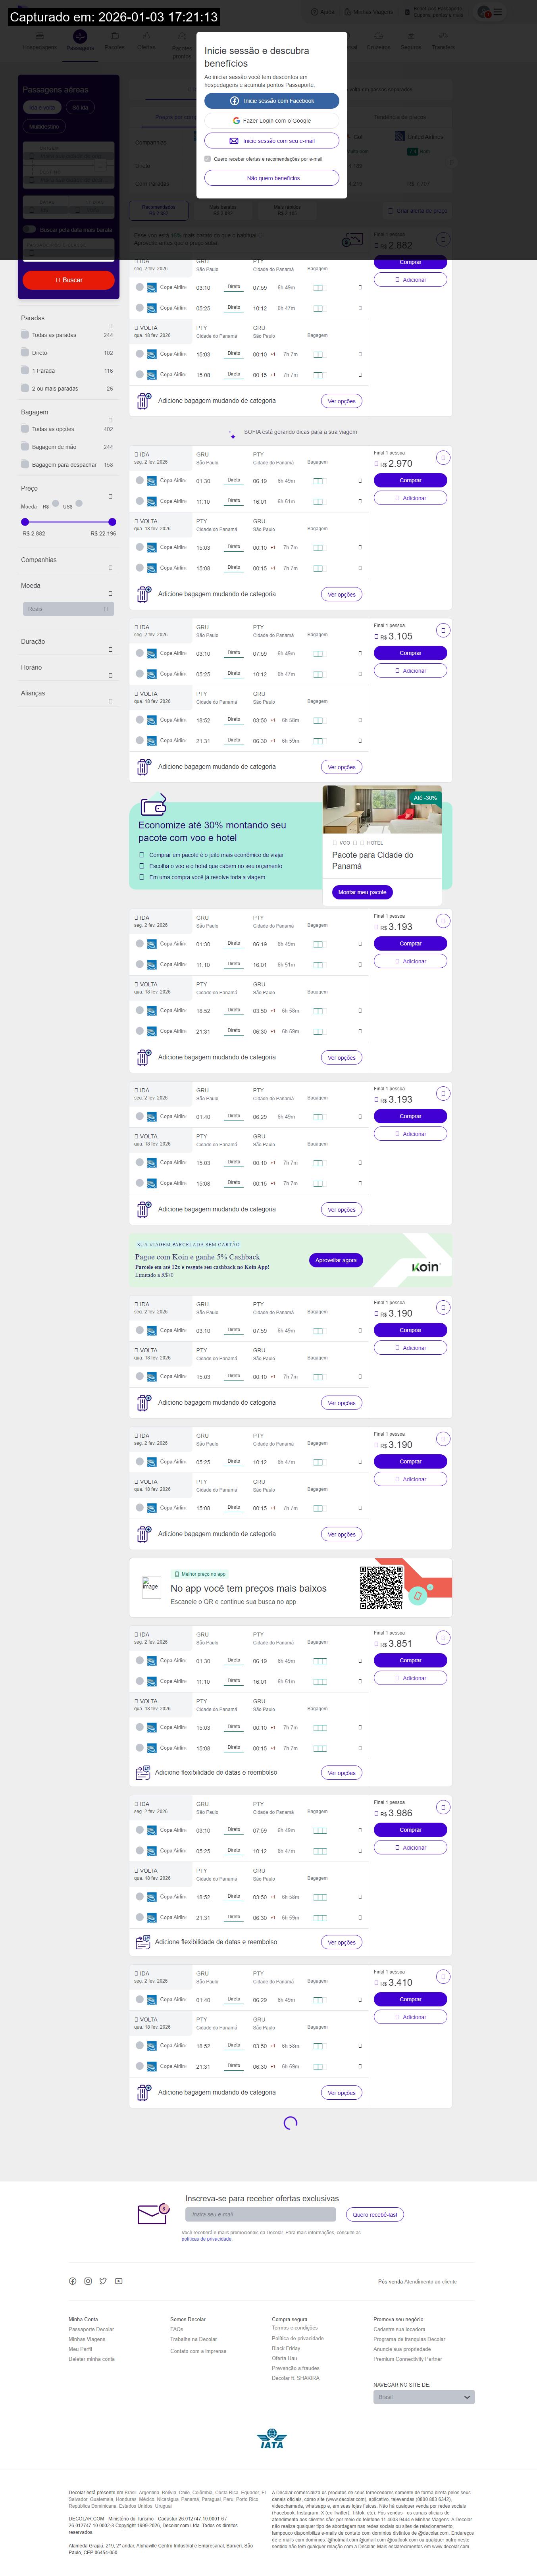Click the newsletter e-mail input field

tap(259, 2215)
